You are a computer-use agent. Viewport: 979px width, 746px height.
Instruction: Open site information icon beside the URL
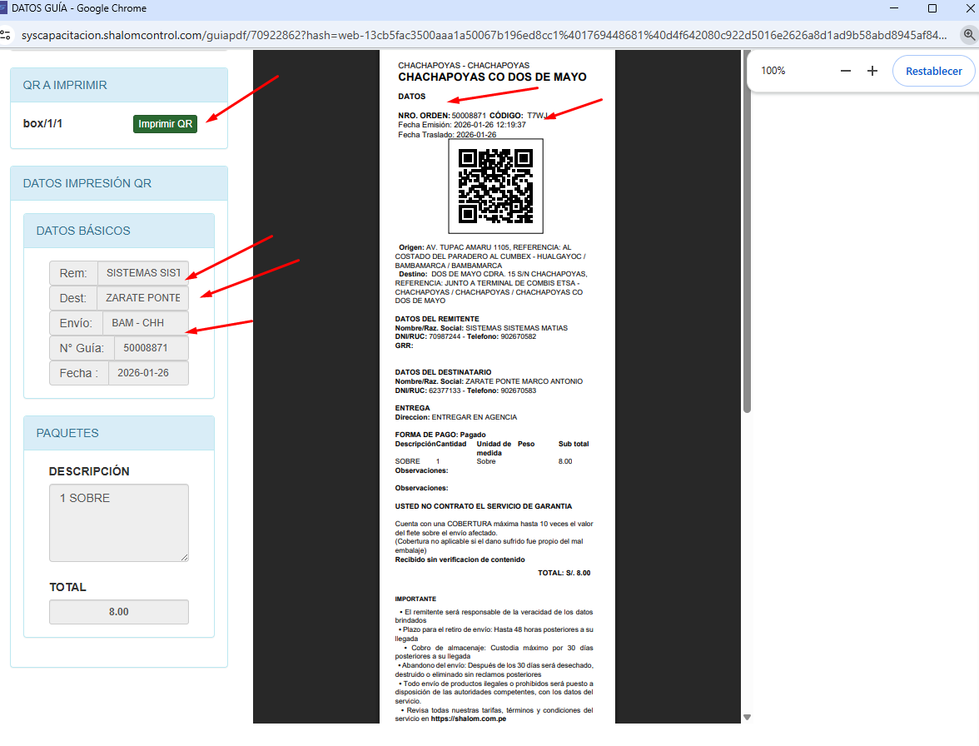(x=6, y=35)
